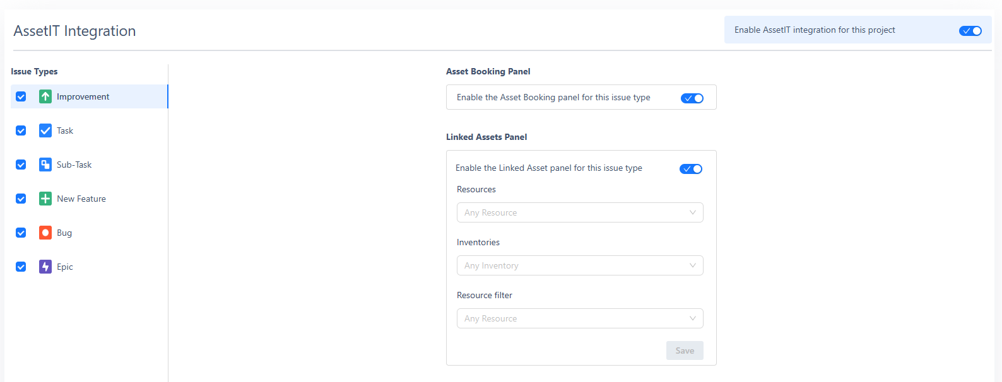Select the New Feature issue type
This screenshot has width=1002, height=382.
coord(81,199)
